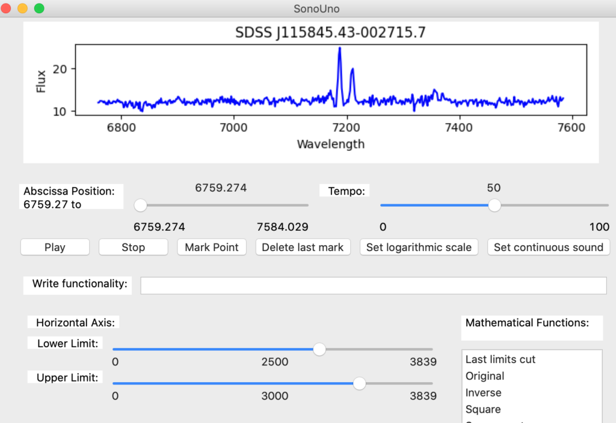Click the Tempo slider handle at 50

point(494,205)
